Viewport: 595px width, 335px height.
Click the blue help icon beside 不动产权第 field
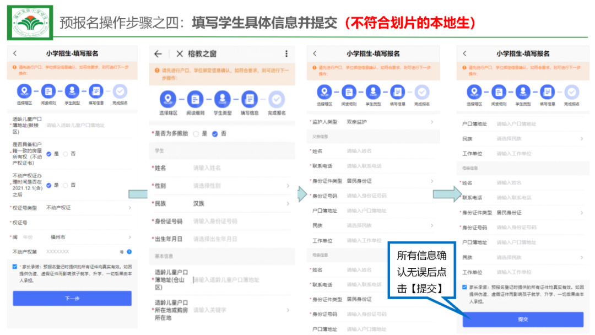129,251
